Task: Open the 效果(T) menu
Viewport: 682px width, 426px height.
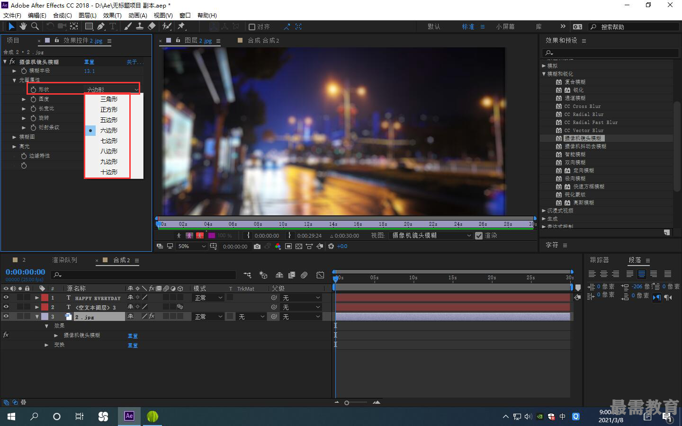Action: [112, 15]
